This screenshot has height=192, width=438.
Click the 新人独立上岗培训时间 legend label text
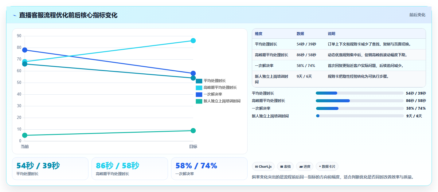click(222, 101)
